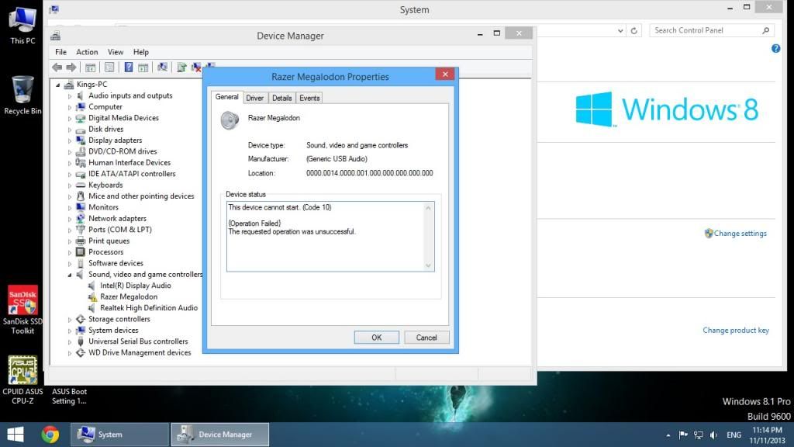Viewport: 794px width, 447px height.
Task: Collapse Sound, video and game controllers arrow
Action: (x=70, y=275)
